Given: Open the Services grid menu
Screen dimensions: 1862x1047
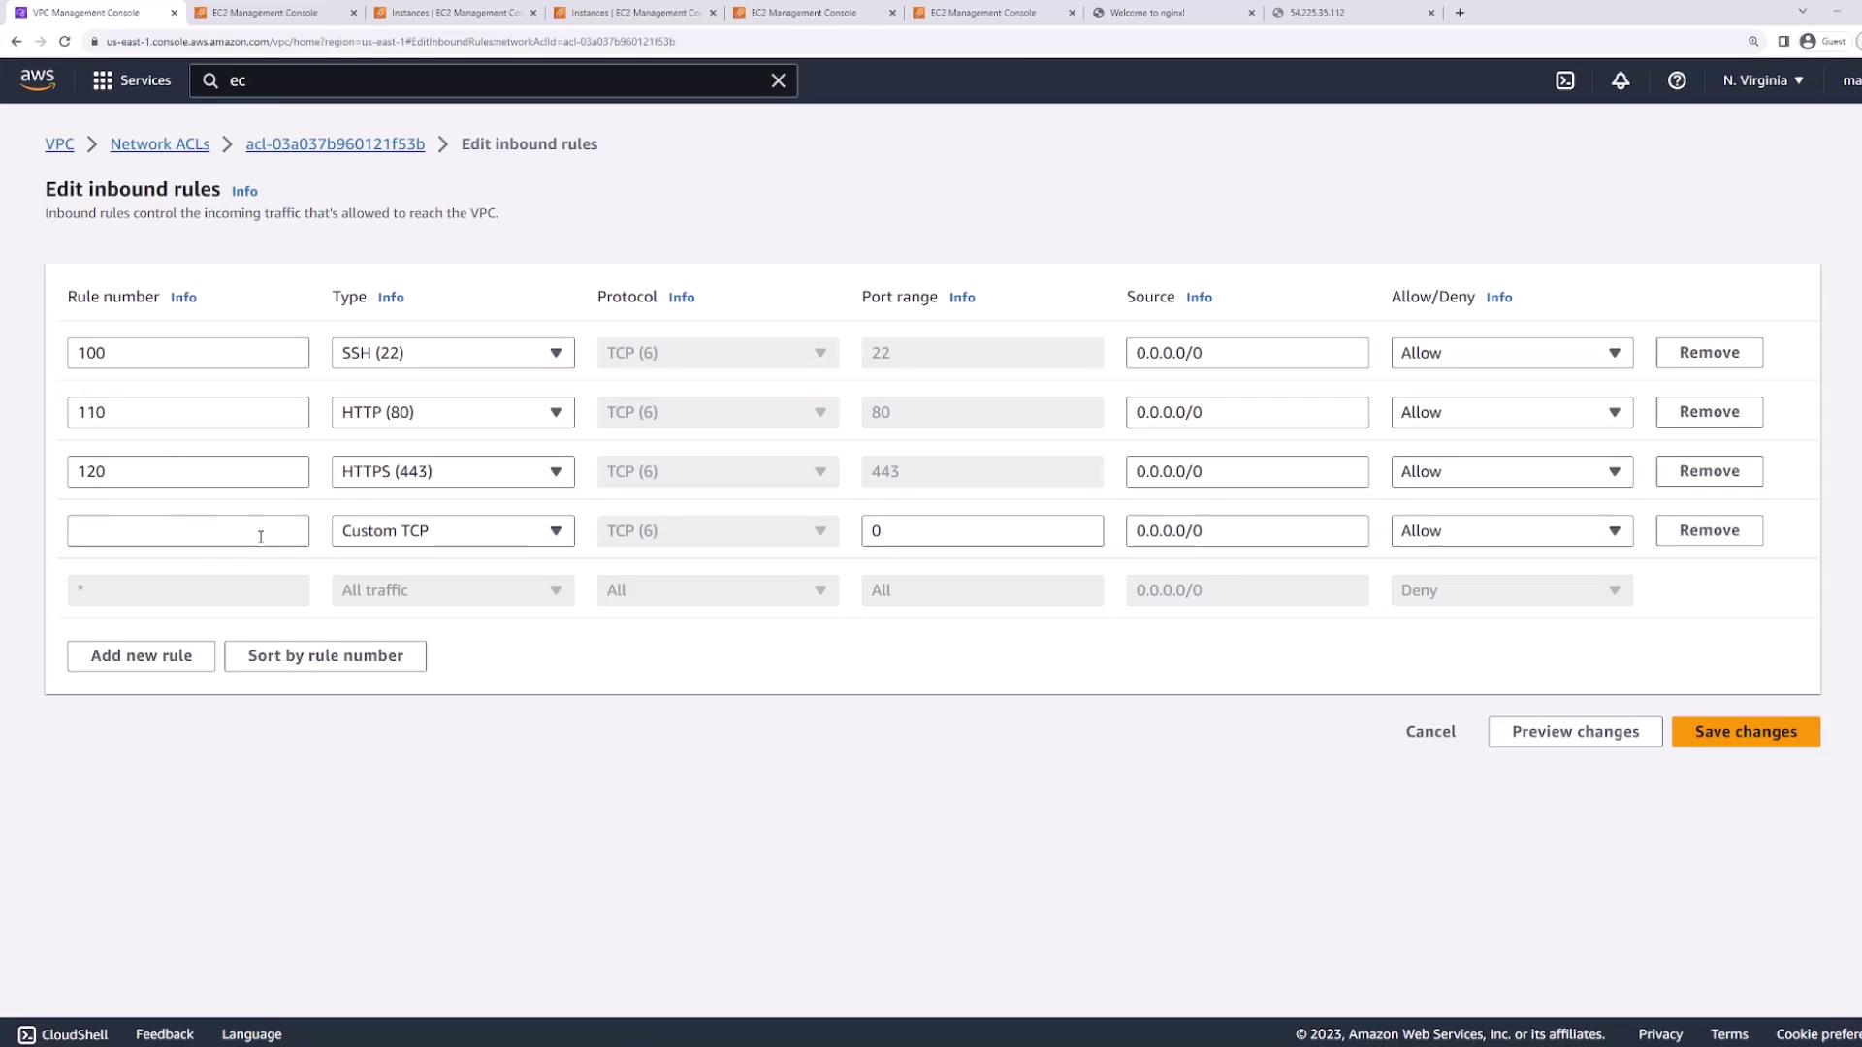Looking at the screenshot, I should point(131,80).
